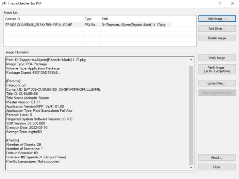Click the Delete Image button

coord(217,38)
